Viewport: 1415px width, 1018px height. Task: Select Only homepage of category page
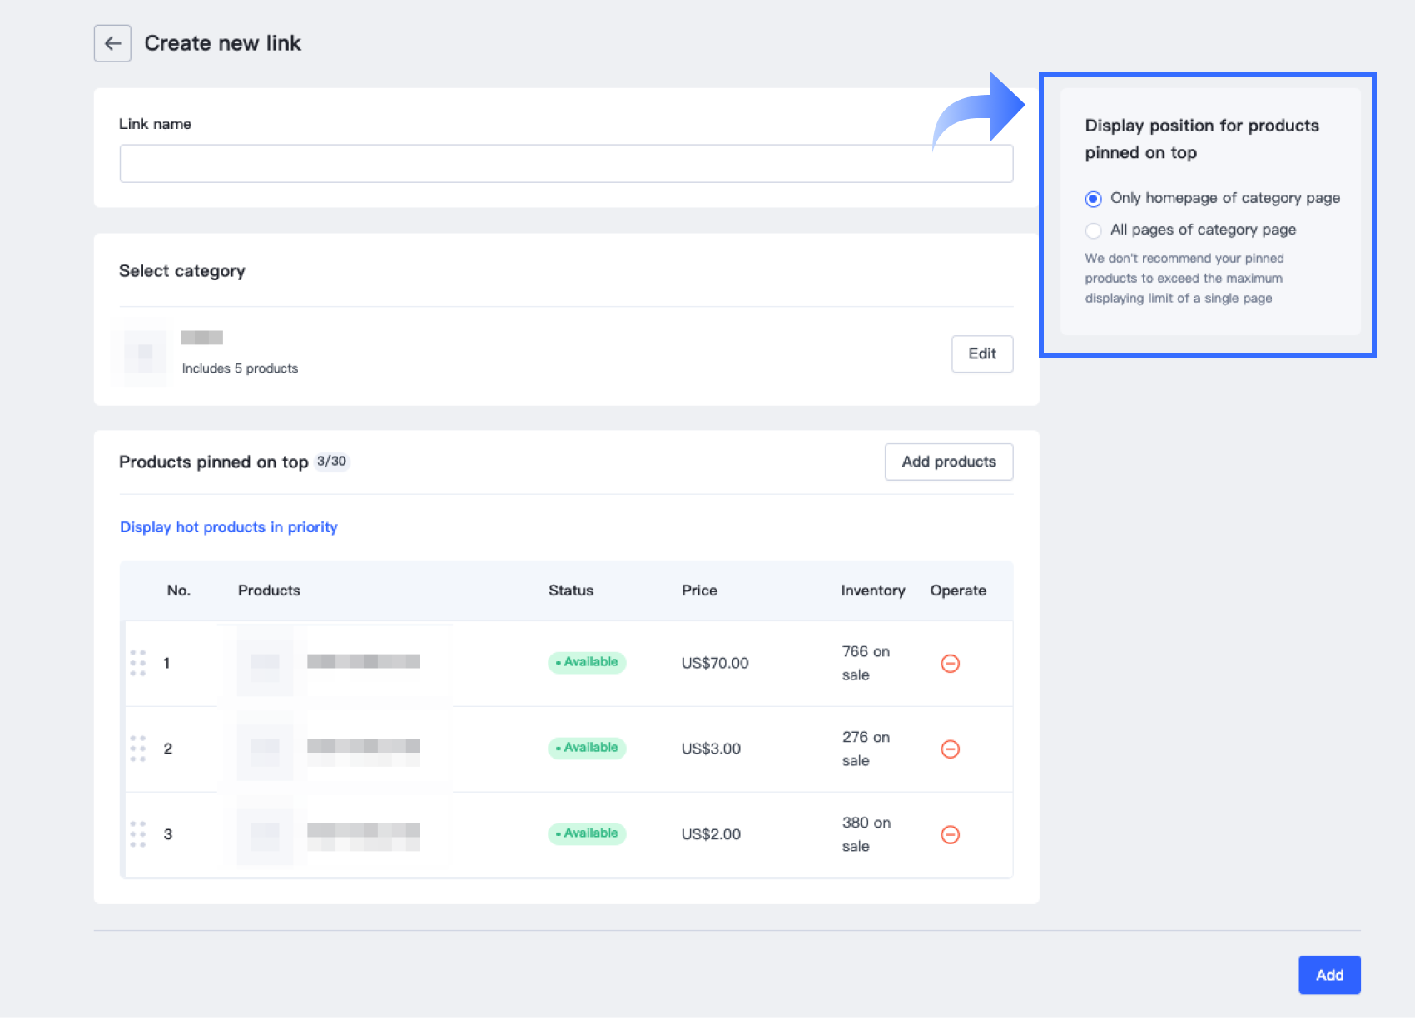pos(1094,199)
